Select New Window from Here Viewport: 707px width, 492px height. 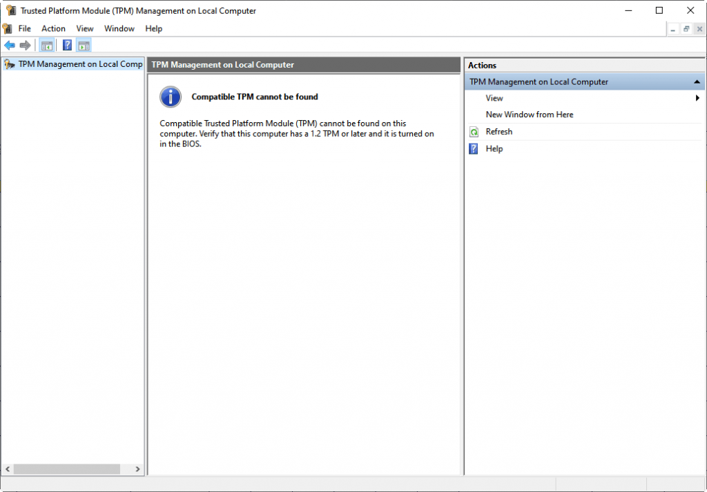530,114
